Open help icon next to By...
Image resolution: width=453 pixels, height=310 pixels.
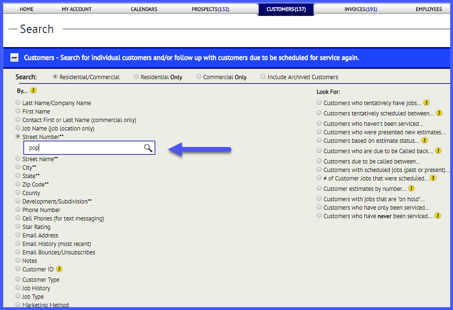coord(33,90)
